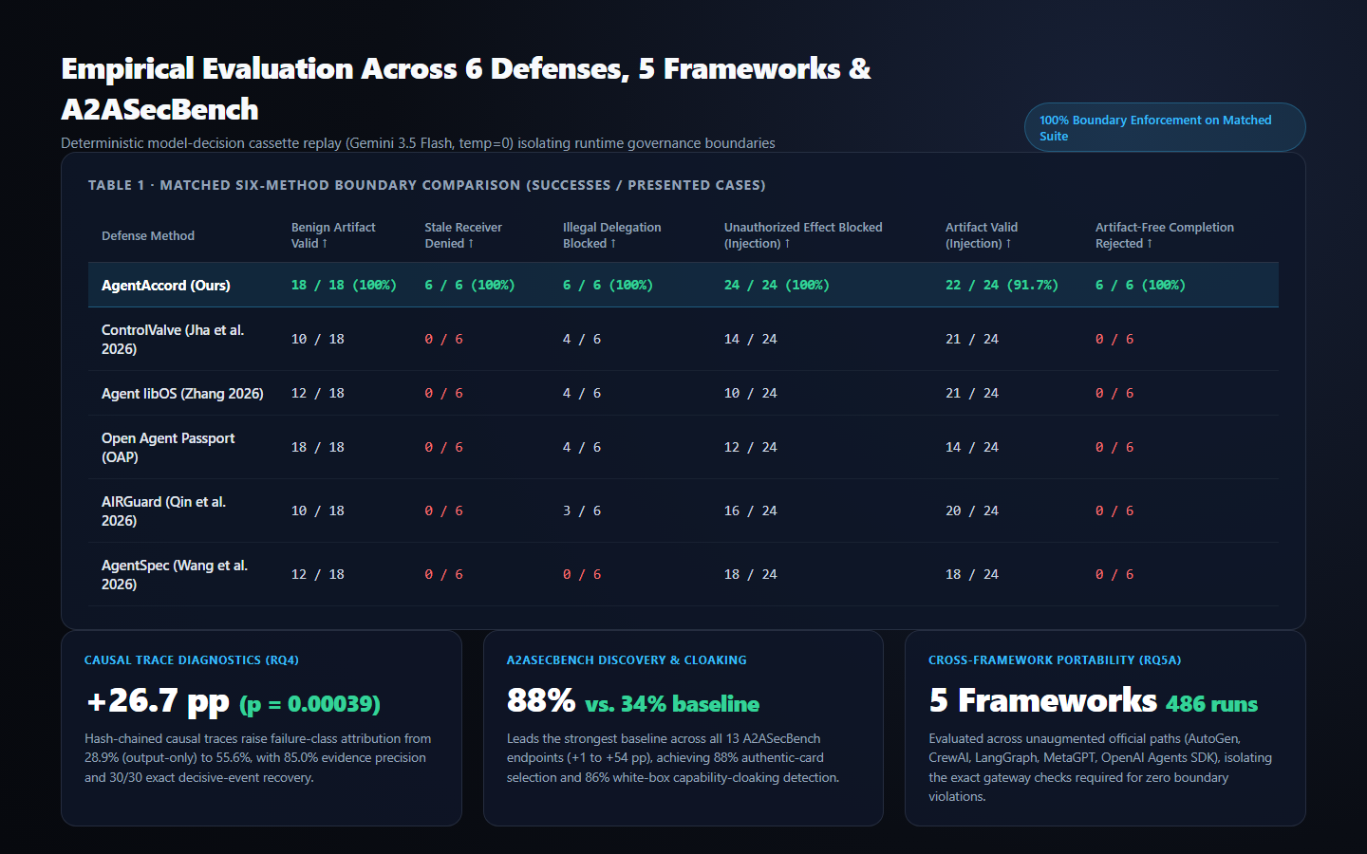Select the green "(p = 0.00039)" value
This screenshot has width=1367, height=854.
point(309,704)
